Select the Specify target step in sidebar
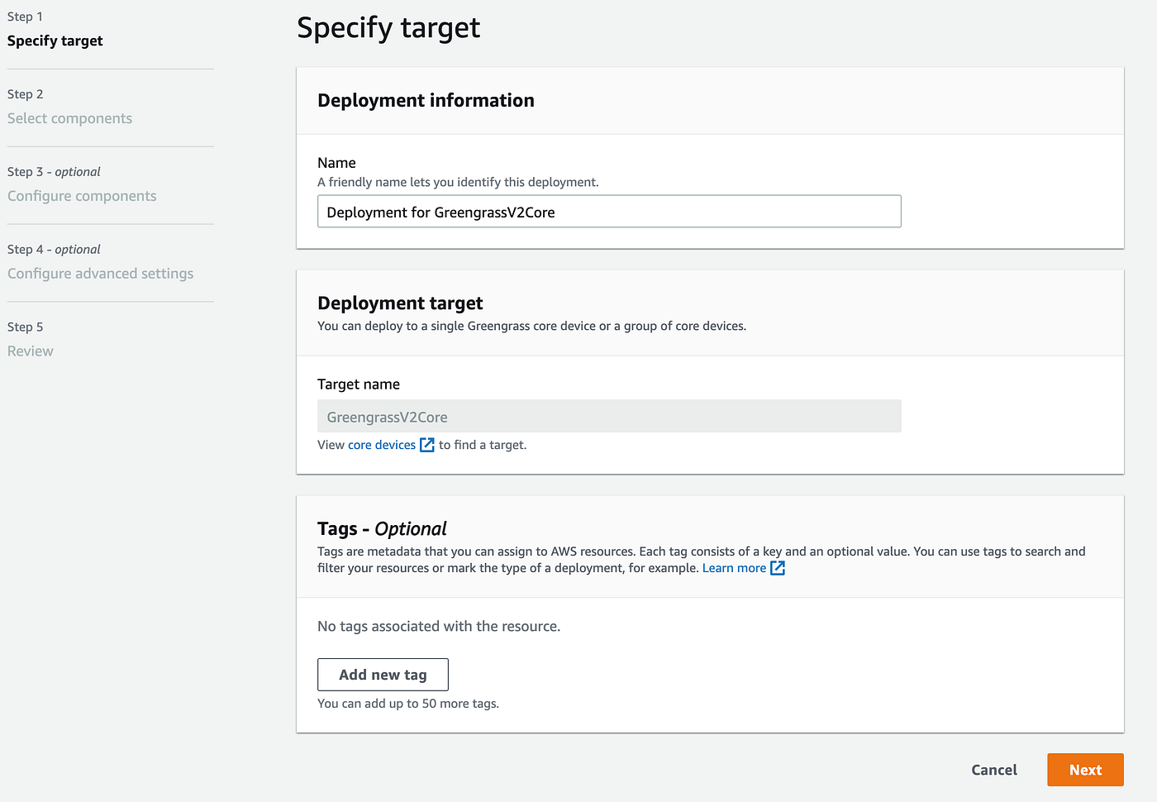Viewport: 1157px width, 802px height. 55,41
